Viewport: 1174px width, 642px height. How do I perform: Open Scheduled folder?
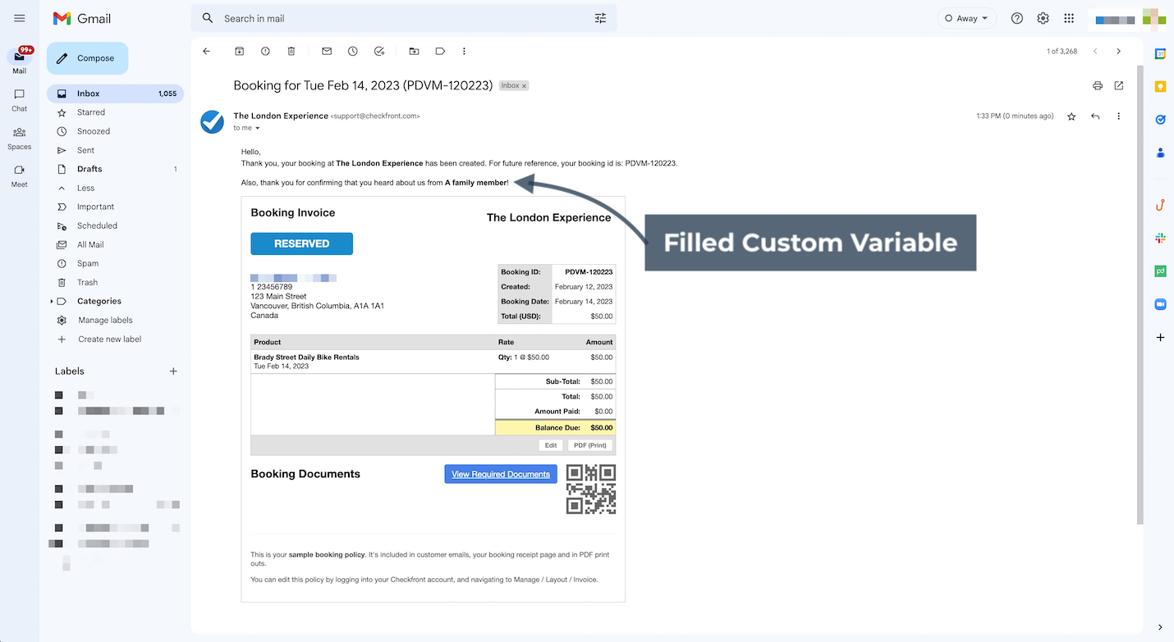(115, 225)
